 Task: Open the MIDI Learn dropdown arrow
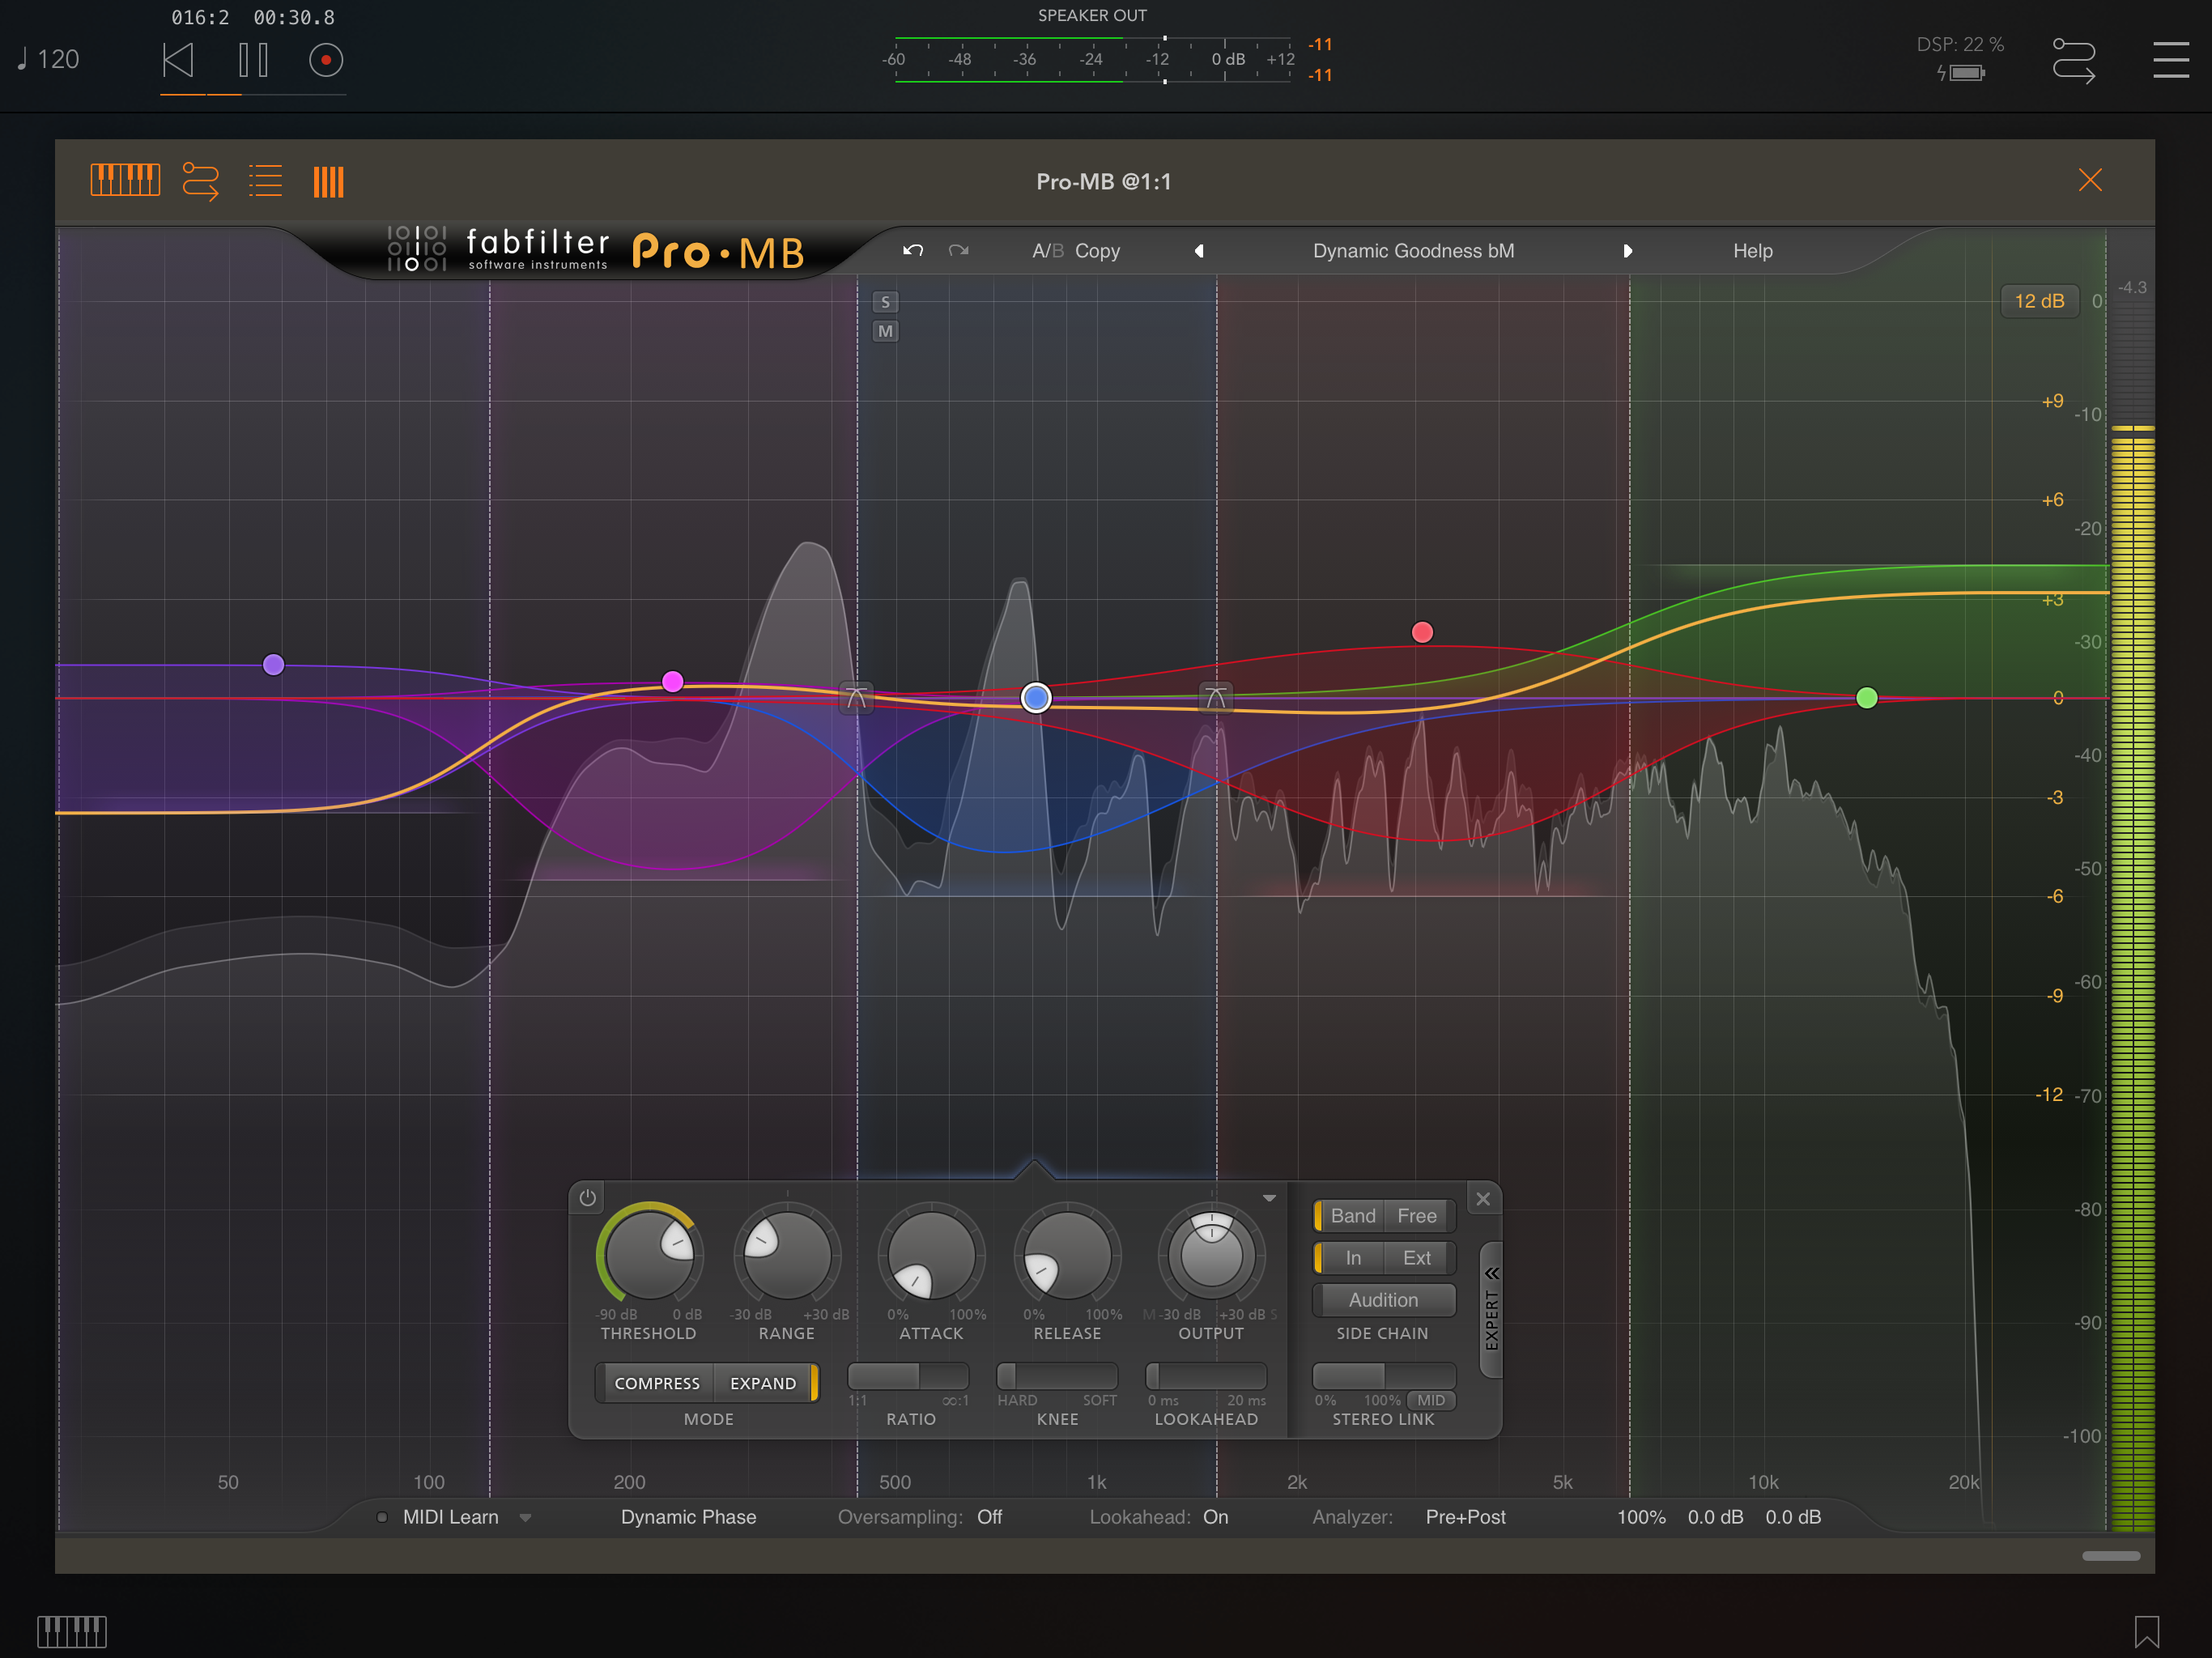525,1518
